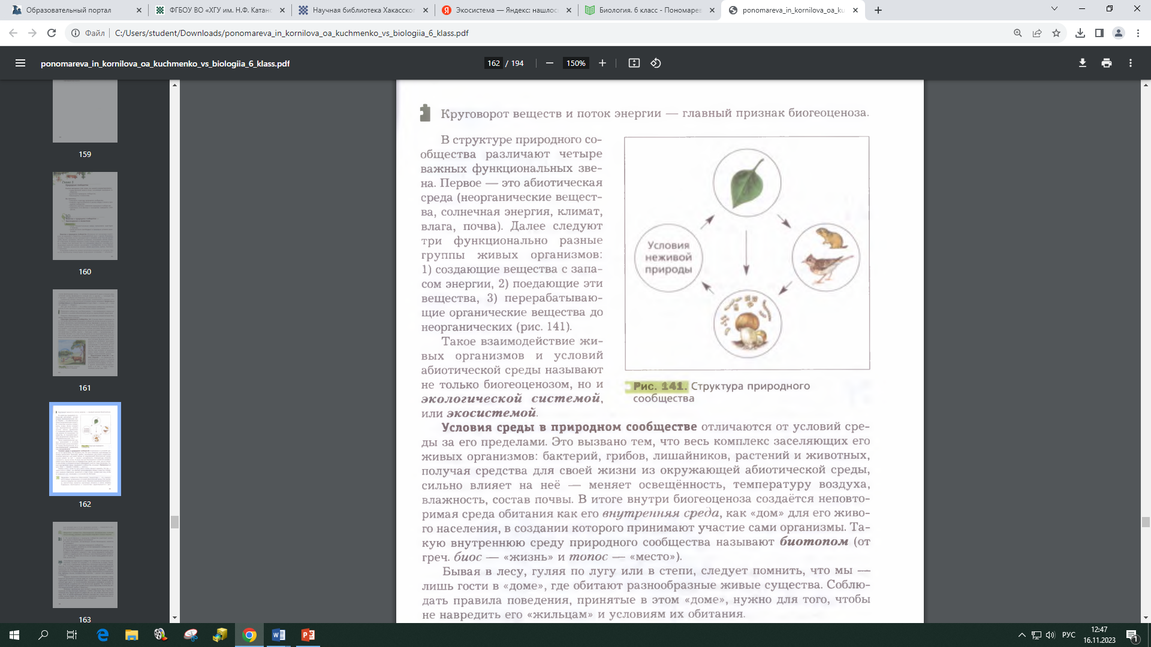
Task: Open Chrome zoom magnifier in address bar
Action: (1018, 33)
